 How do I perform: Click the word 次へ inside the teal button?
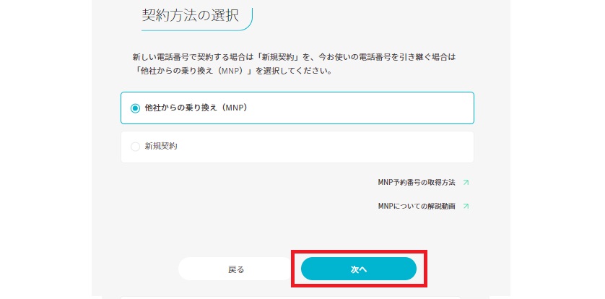click(358, 269)
